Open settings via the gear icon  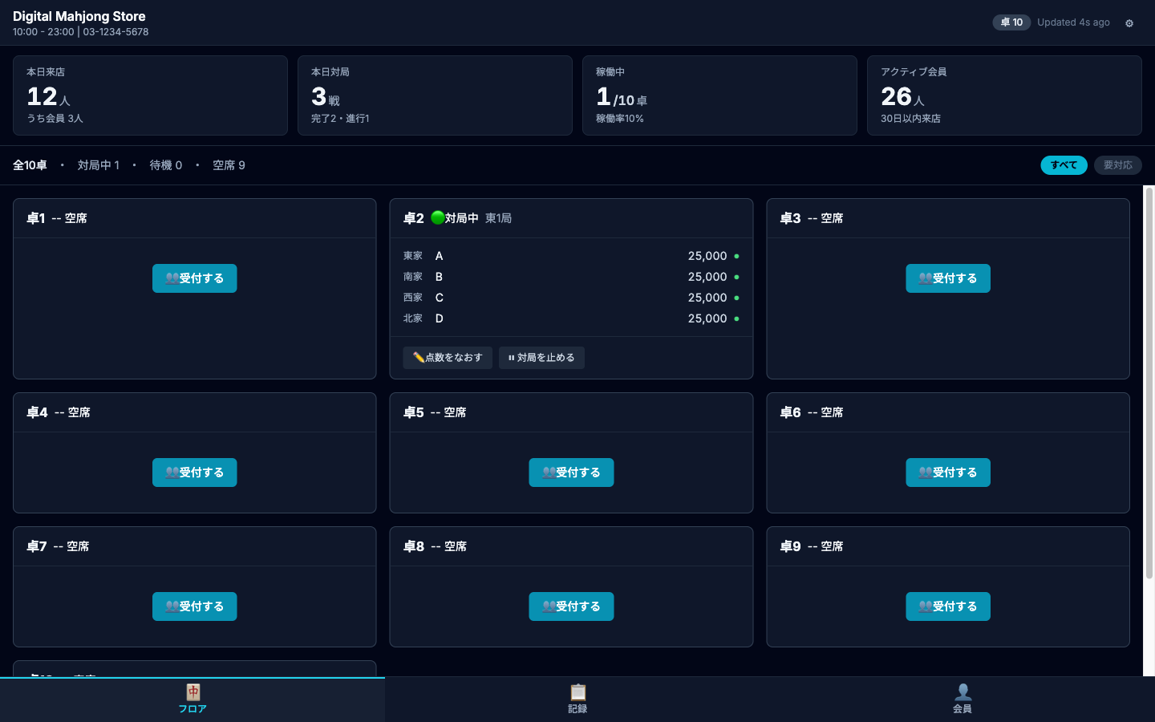(1129, 23)
